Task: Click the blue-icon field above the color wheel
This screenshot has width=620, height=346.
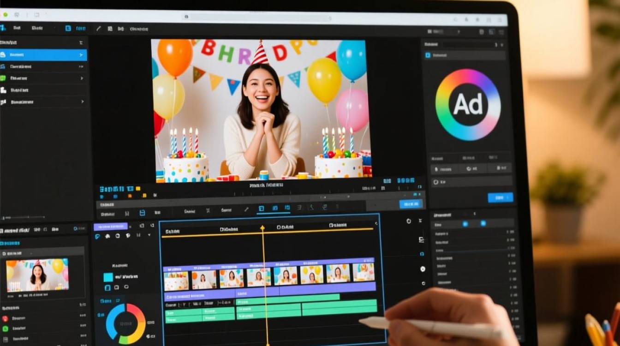Action: (464, 55)
